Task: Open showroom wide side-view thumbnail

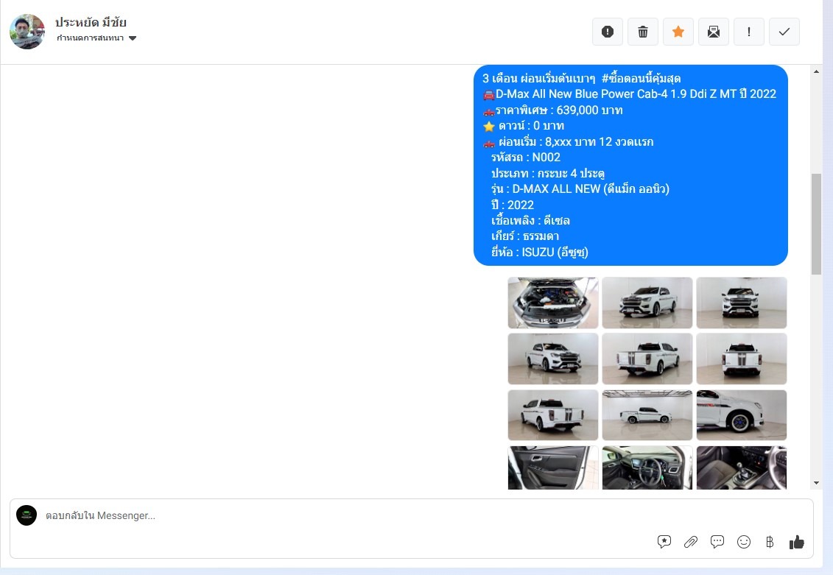Action: coord(647,415)
